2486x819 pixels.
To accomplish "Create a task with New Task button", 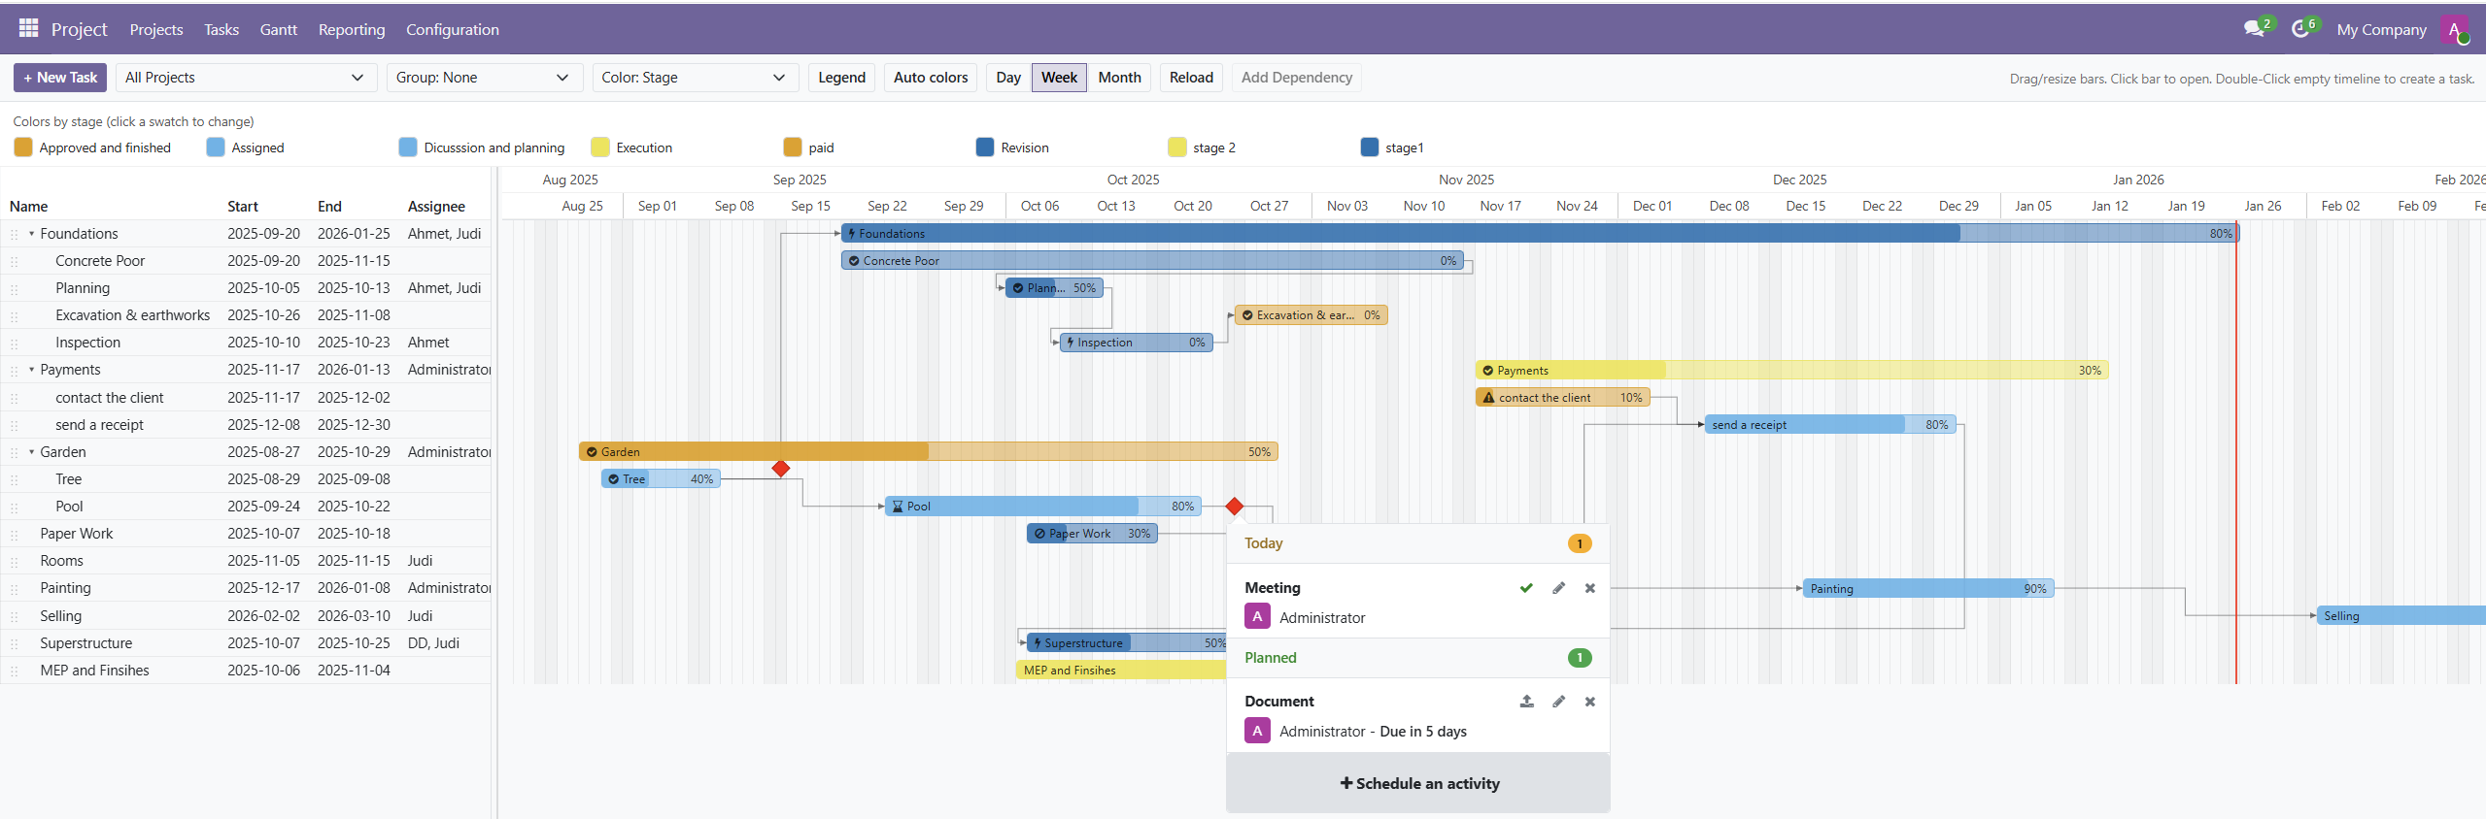I will click(x=60, y=78).
